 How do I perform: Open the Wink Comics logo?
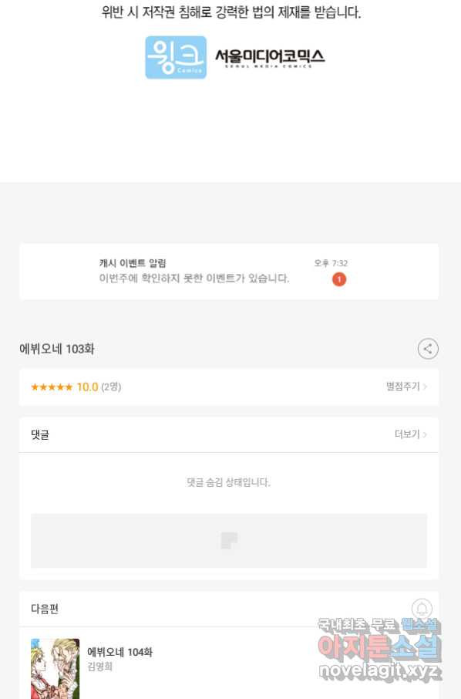[176, 58]
